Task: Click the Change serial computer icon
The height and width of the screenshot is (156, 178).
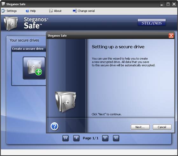Action: click(x=75, y=11)
